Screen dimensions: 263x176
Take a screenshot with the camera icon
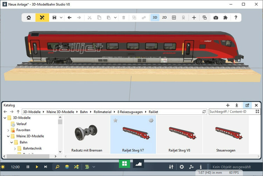point(216,17)
